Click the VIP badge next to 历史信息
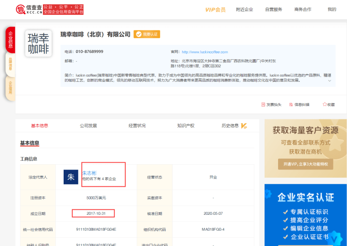Screen dimensions: 347x246 (244, 126)
